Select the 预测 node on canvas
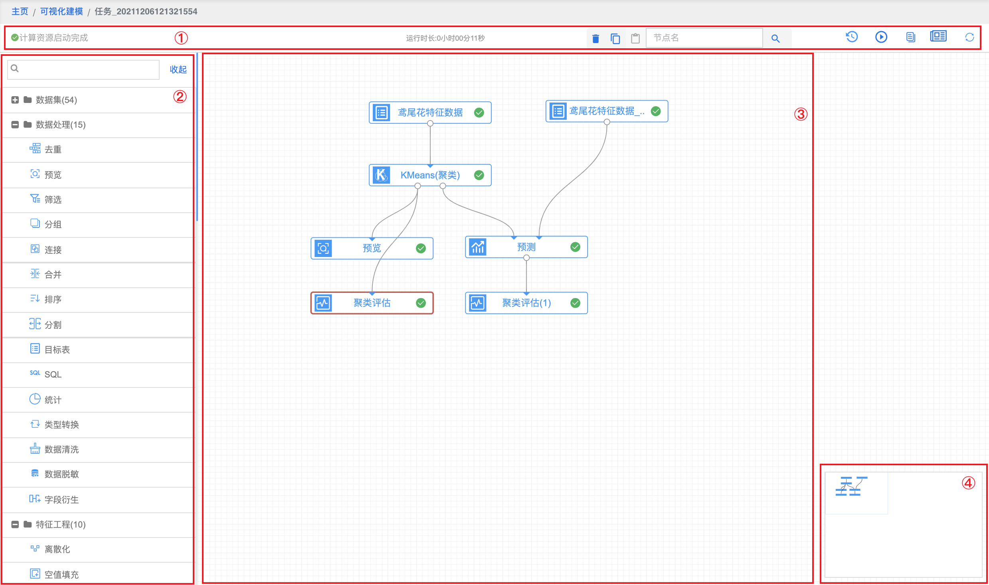Viewport: 989px width, 585px height. coord(526,247)
